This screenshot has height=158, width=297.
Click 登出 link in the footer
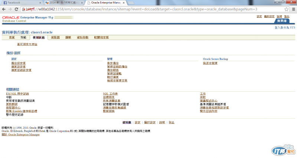tap(172, 122)
